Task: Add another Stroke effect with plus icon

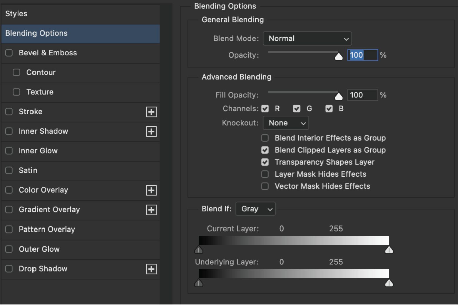Action: [151, 112]
